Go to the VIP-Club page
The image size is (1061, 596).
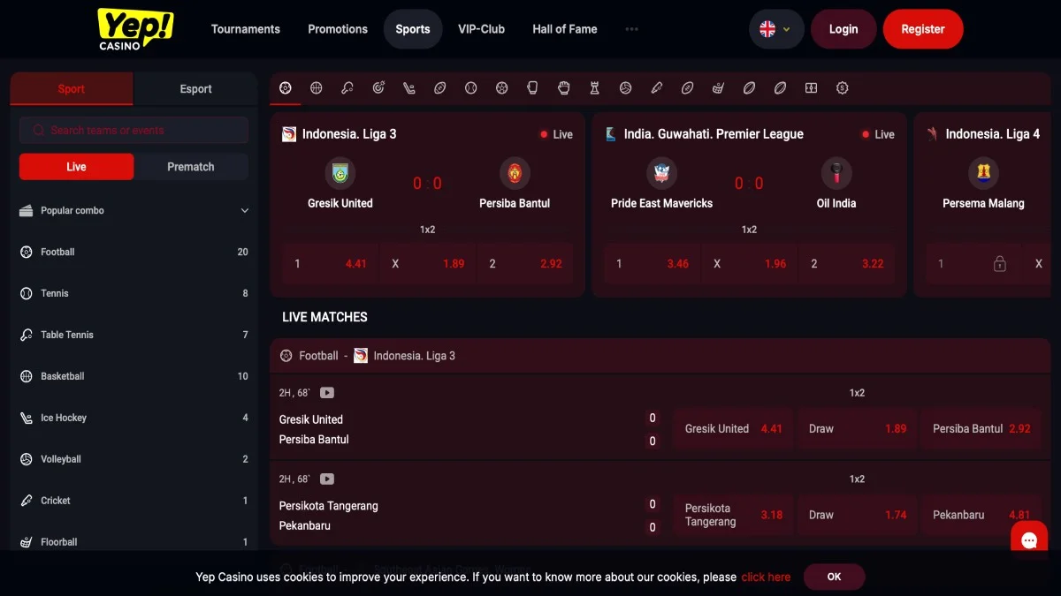[481, 29]
